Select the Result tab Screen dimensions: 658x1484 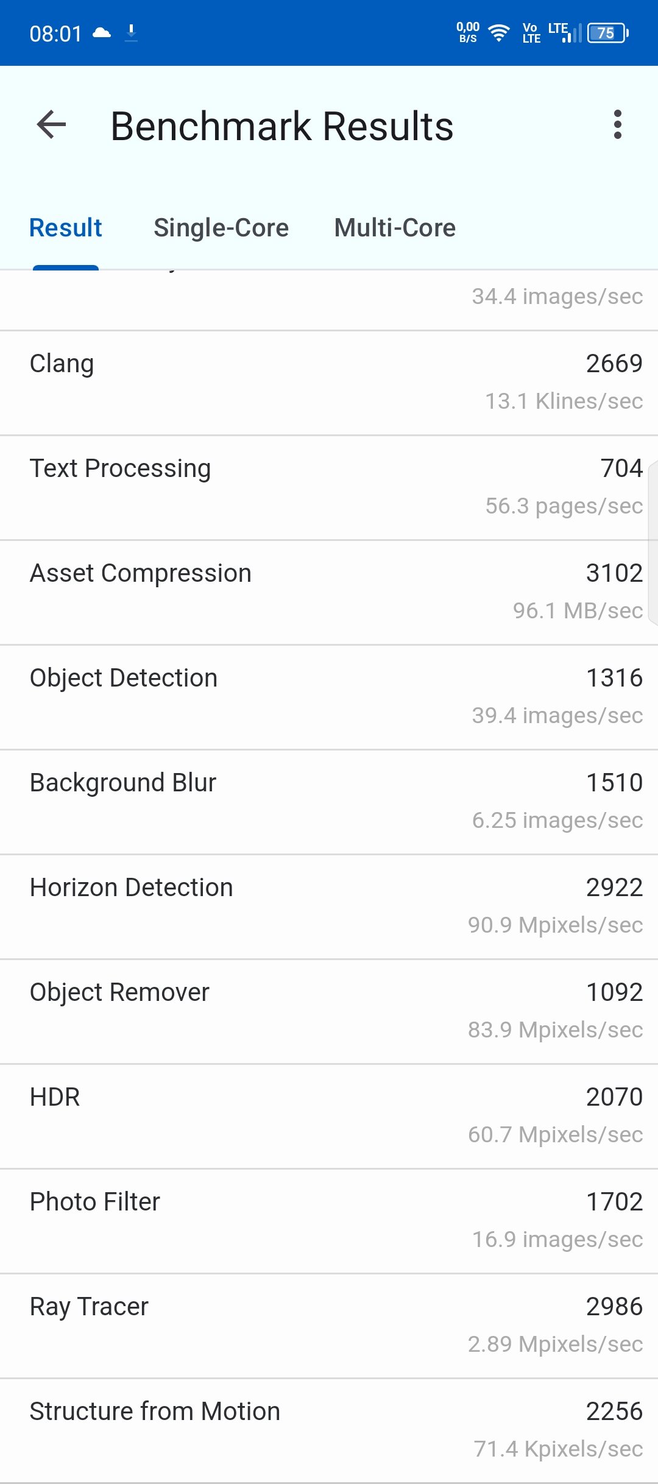pos(66,228)
